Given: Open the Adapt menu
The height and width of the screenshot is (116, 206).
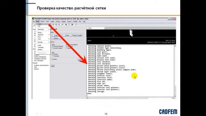Looking at the screenshot, I should click(52, 22).
